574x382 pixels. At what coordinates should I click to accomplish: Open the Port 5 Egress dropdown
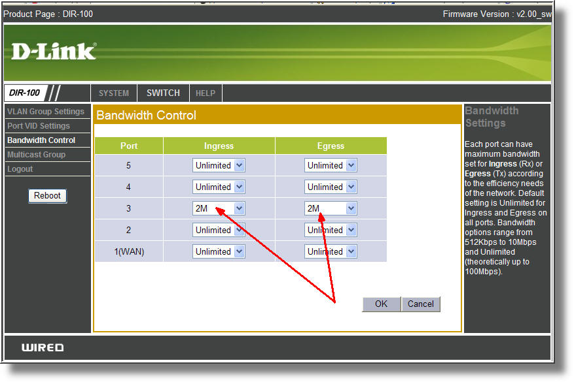(x=331, y=165)
